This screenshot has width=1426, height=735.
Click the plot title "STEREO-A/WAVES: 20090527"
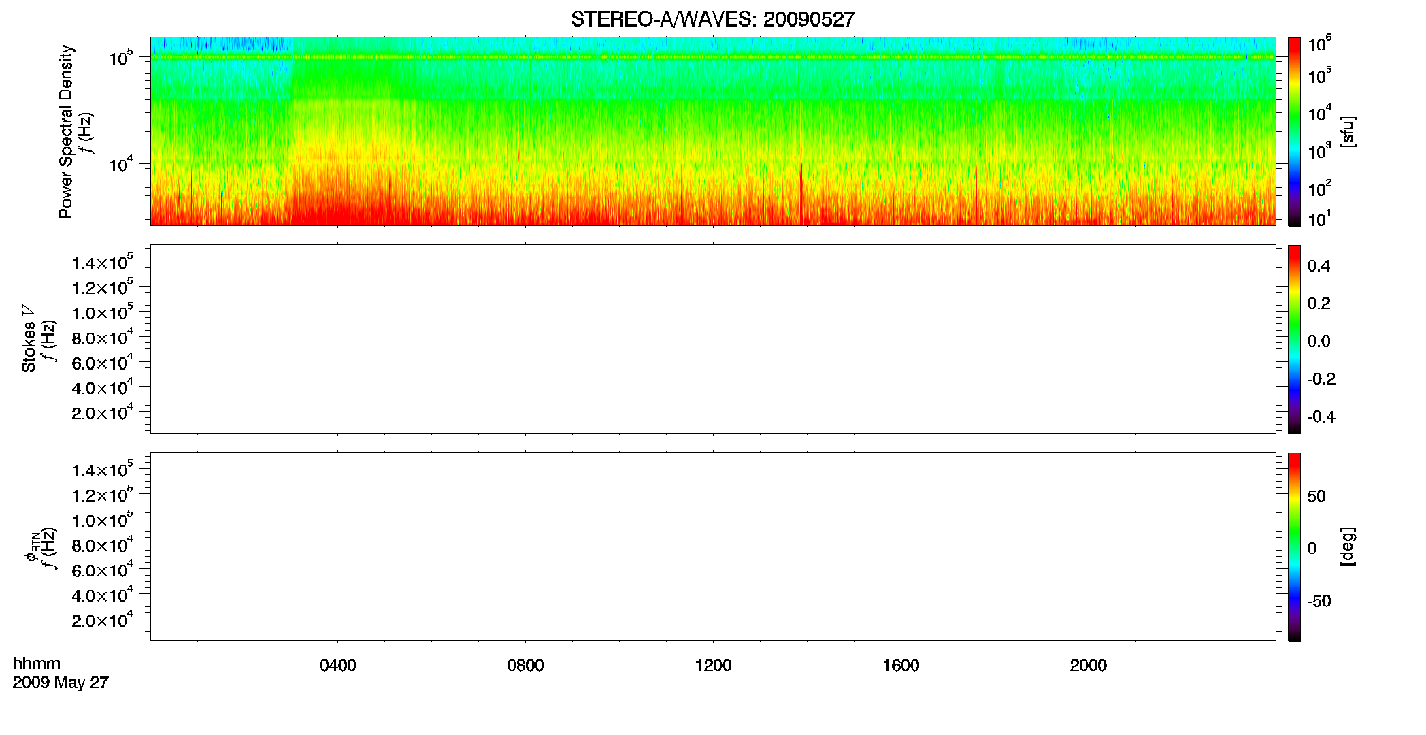tap(712, 20)
